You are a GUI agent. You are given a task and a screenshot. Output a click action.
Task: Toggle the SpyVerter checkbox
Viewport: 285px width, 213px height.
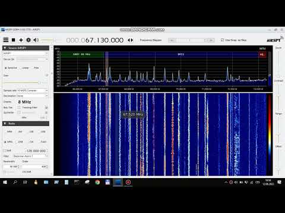pos(19,112)
